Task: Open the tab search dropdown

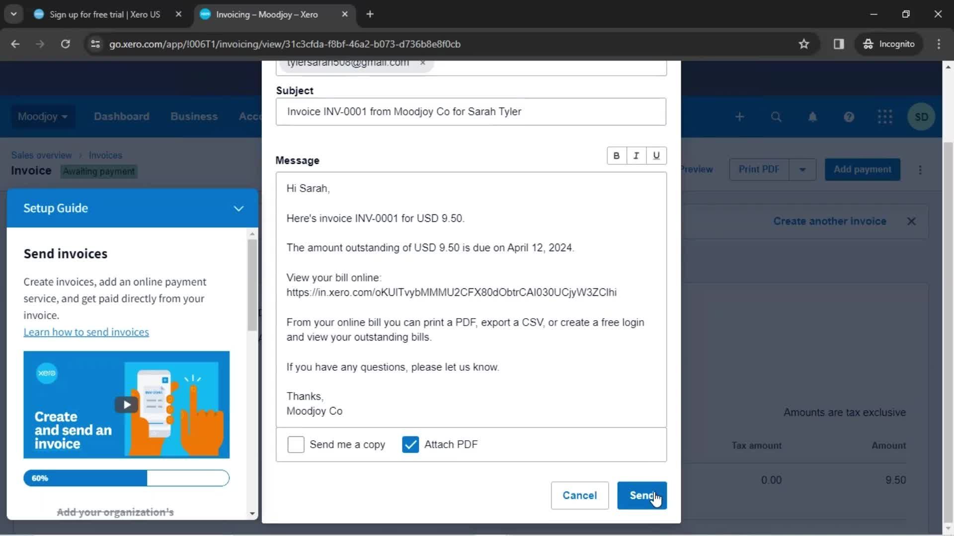Action: point(13,14)
